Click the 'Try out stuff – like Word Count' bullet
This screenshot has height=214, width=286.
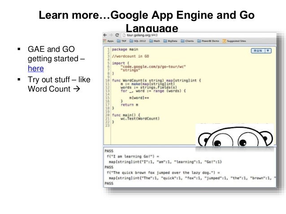click(59, 84)
